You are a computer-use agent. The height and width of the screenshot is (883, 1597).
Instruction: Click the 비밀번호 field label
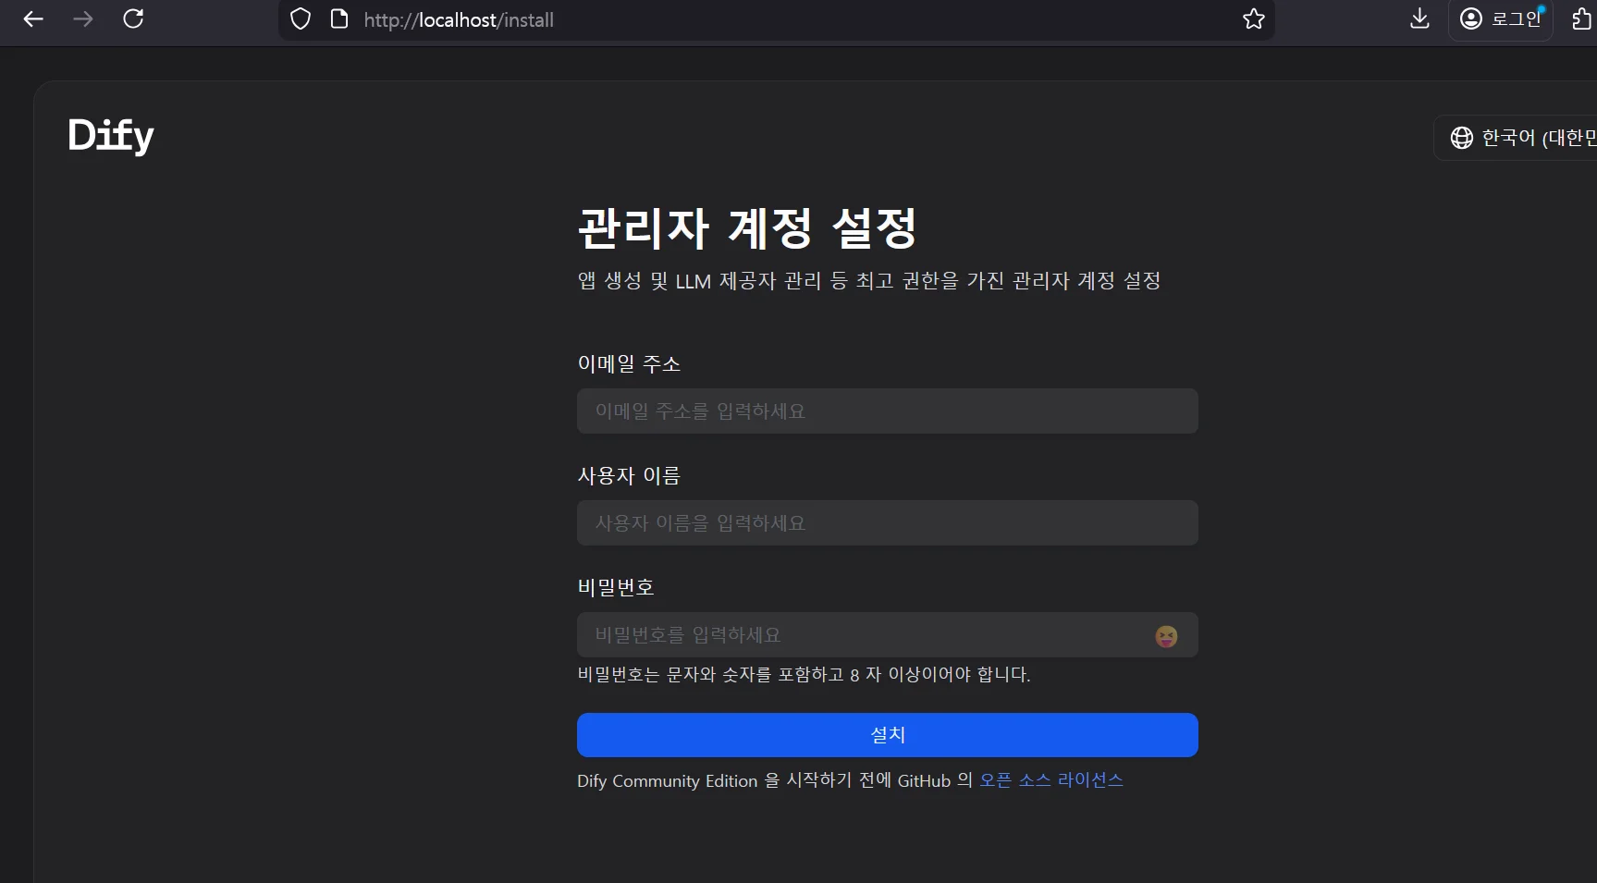(616, 588)
